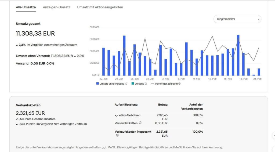Click the chevron arrow inside Diagrammfilter box
The height and width of the screenshot is (152, 275).
(x=259, y=19)
